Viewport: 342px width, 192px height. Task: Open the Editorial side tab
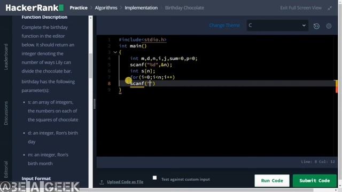[6, 170]
